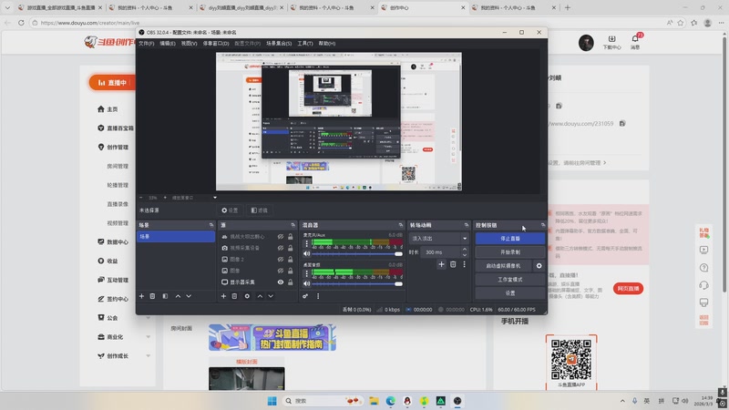
Task: Select the 场景 item in scenes list
Action: click(x=176, y=237)
